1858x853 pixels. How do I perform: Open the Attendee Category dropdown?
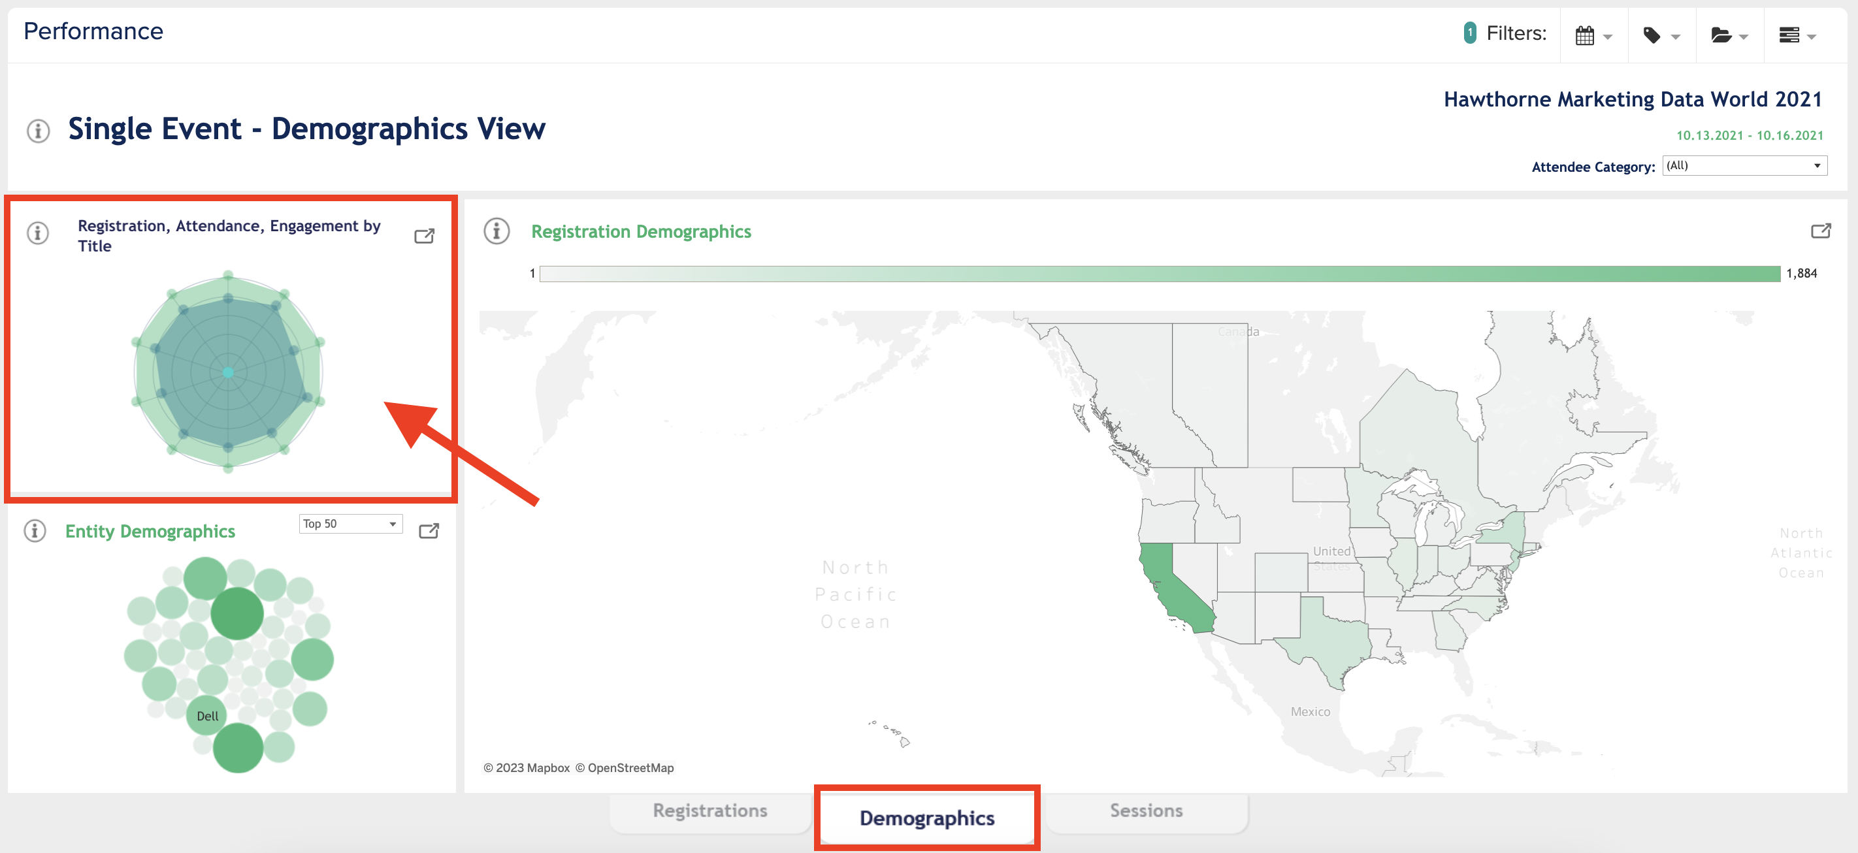[1744, 165]
